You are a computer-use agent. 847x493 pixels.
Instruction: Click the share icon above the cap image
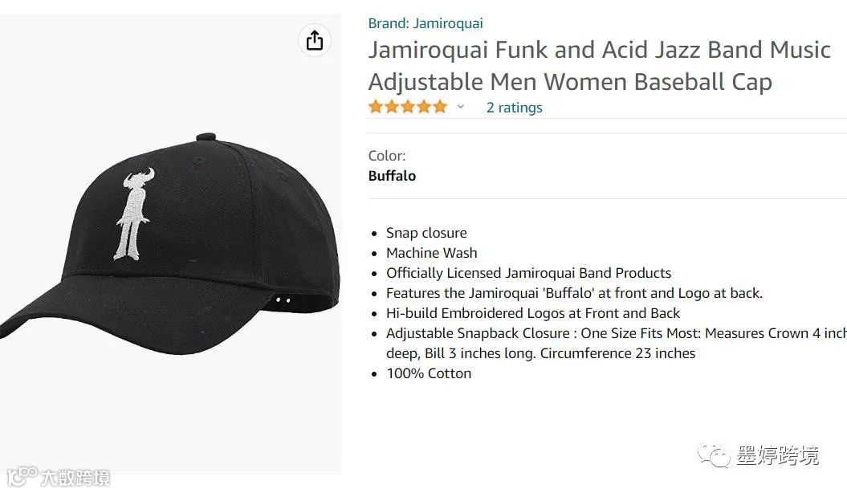(x=315, y=40)
